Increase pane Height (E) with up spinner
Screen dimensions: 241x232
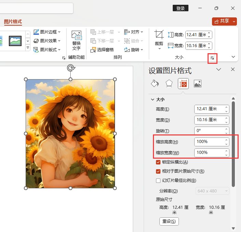[x=226, y=107]
